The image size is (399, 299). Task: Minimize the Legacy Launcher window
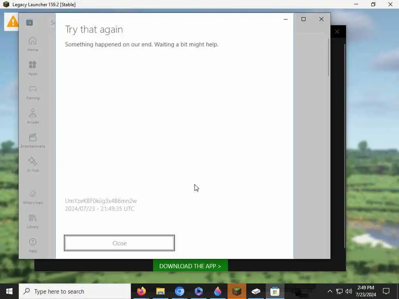(x=356, y=4)
